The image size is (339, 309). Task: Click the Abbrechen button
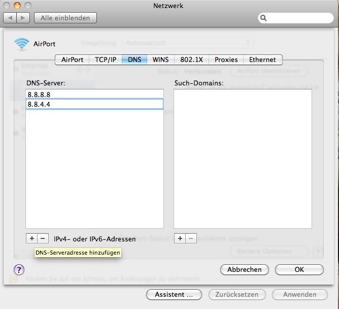coord(245,269)
